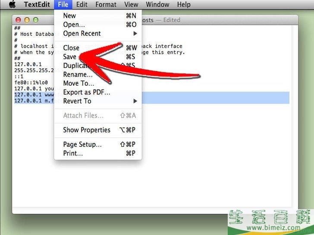Click '# Host Database' comment line
The image size is (314, 235).
pyautogui.click(x=34, y=34)
